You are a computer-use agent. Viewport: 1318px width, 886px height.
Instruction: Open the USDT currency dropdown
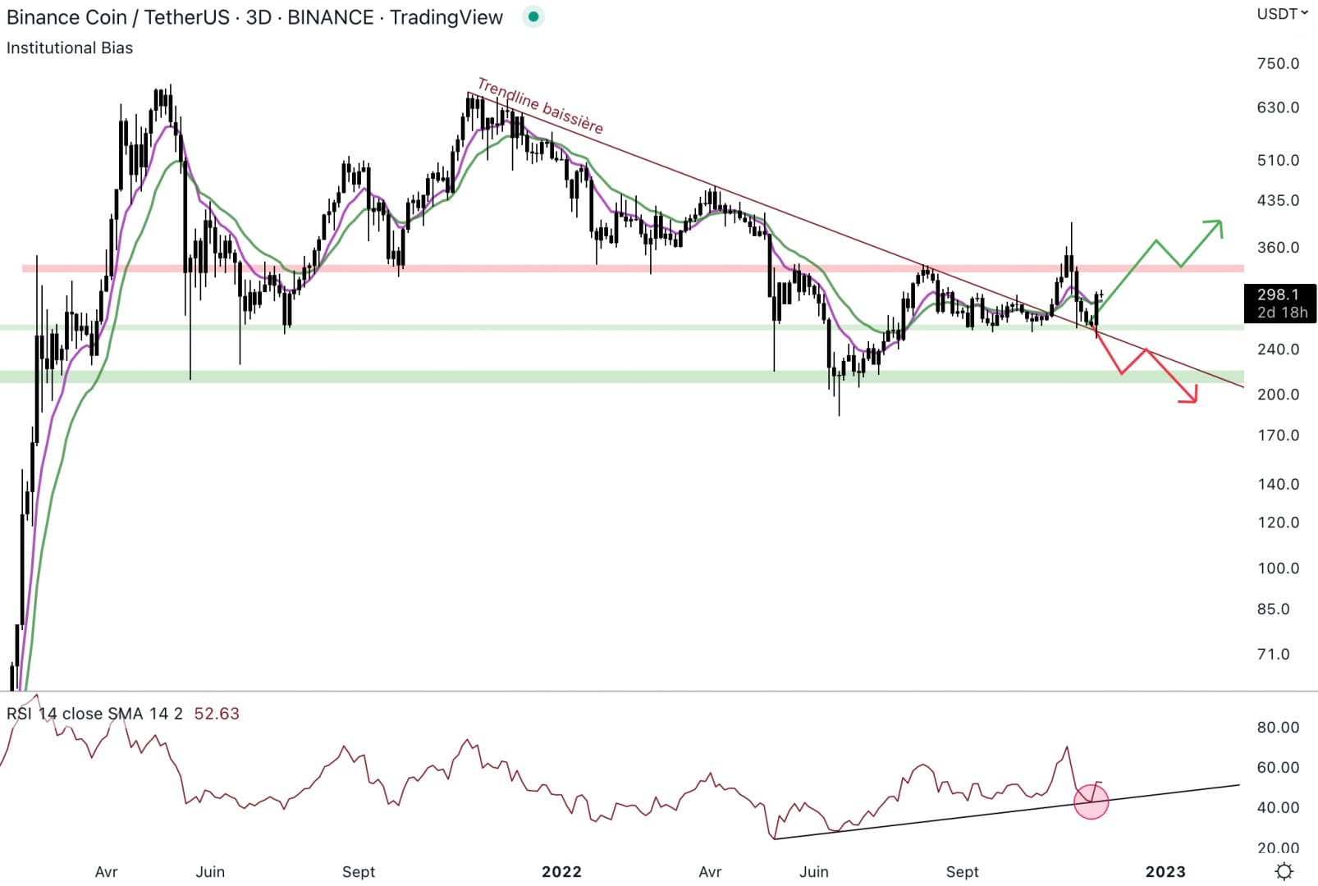1277,13
